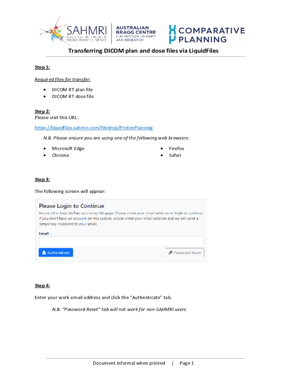Select the "DICOM RT dose file" bullet
Screen dimensions: 287x382
click(x=73, y=96)
